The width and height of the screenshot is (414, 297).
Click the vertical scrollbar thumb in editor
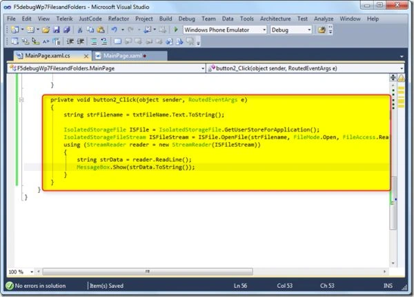[393, 203]
